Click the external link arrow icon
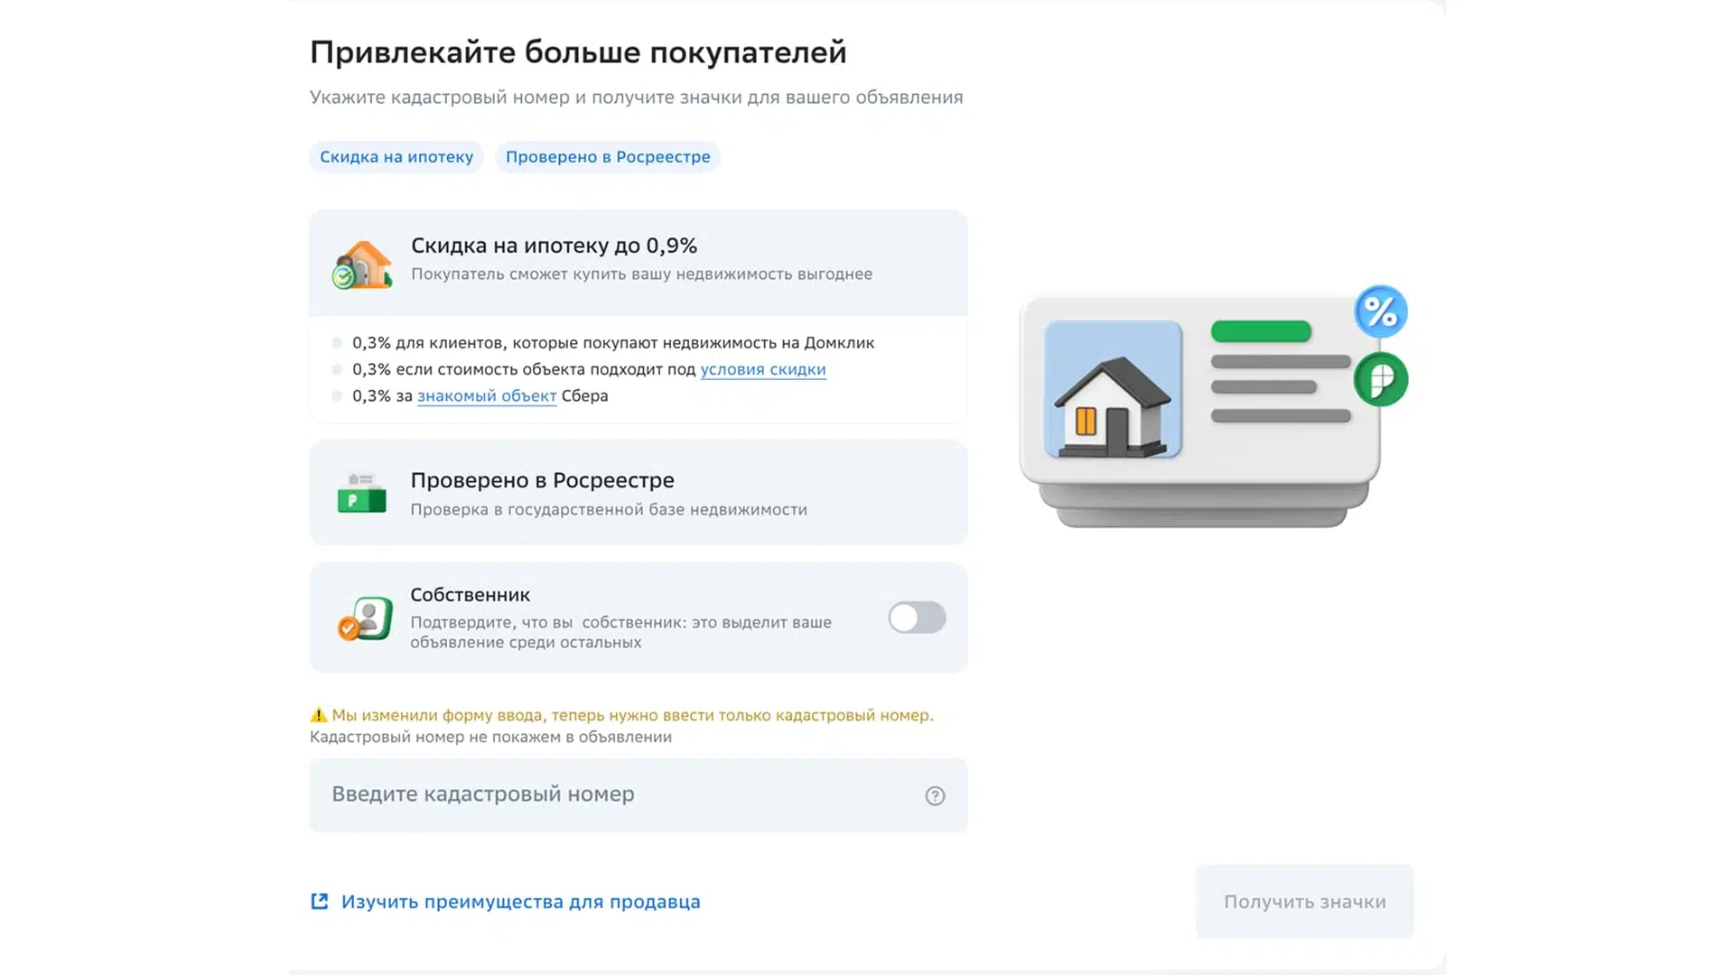Viewport: 1734px width, 975px height. 320,901
